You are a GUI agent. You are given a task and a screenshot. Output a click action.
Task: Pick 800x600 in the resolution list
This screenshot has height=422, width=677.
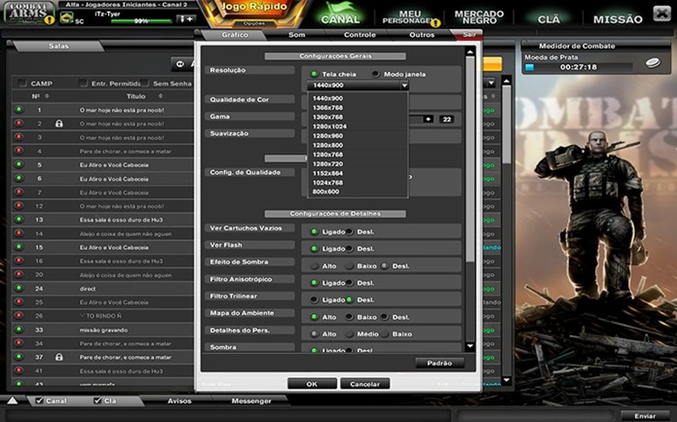coord(325,192)
